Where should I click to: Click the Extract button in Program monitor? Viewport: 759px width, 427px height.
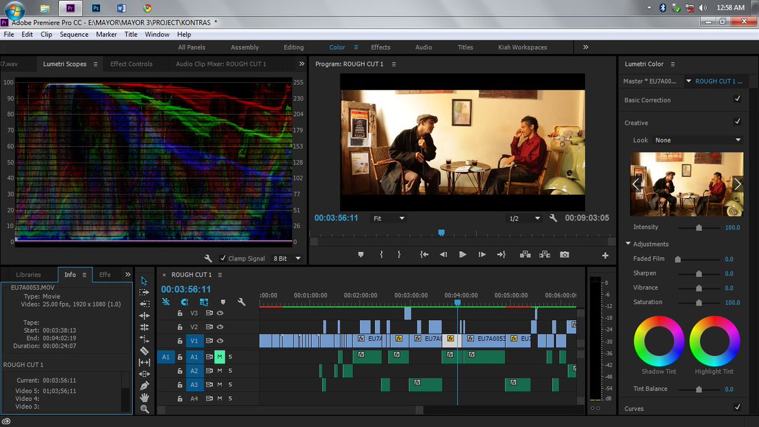pyautogui.click(x=545, y=254)
